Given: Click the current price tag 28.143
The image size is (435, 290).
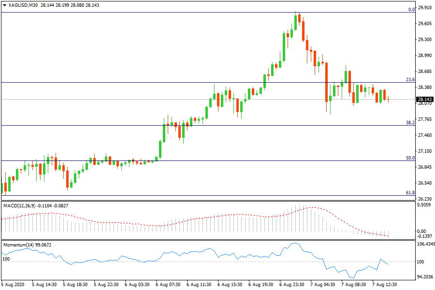Looking at the screenshot, I should pos(424,100).
